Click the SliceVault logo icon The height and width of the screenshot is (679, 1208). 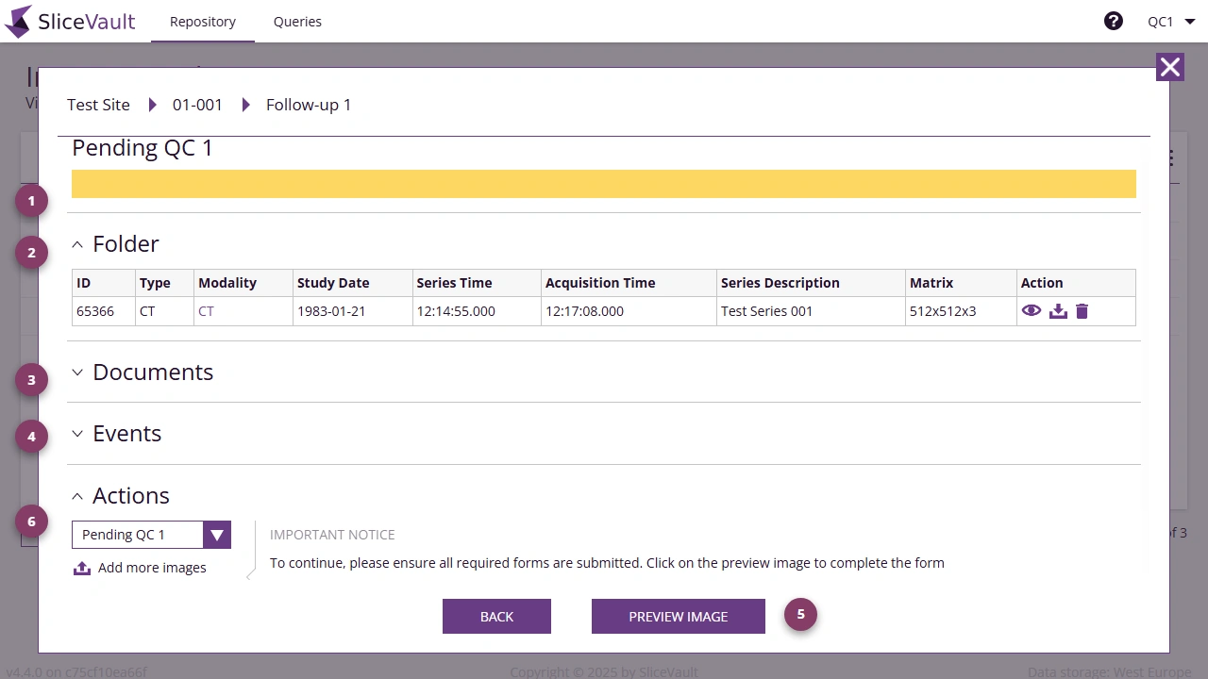coord(18,21)
